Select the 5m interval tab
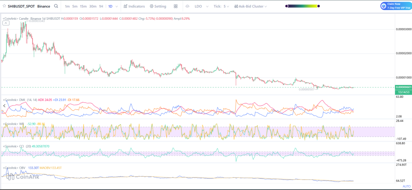 75,6
